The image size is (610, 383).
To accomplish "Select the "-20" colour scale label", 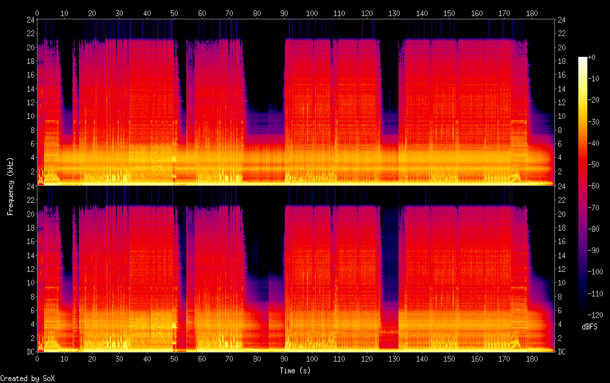I will tap(594, 100).
